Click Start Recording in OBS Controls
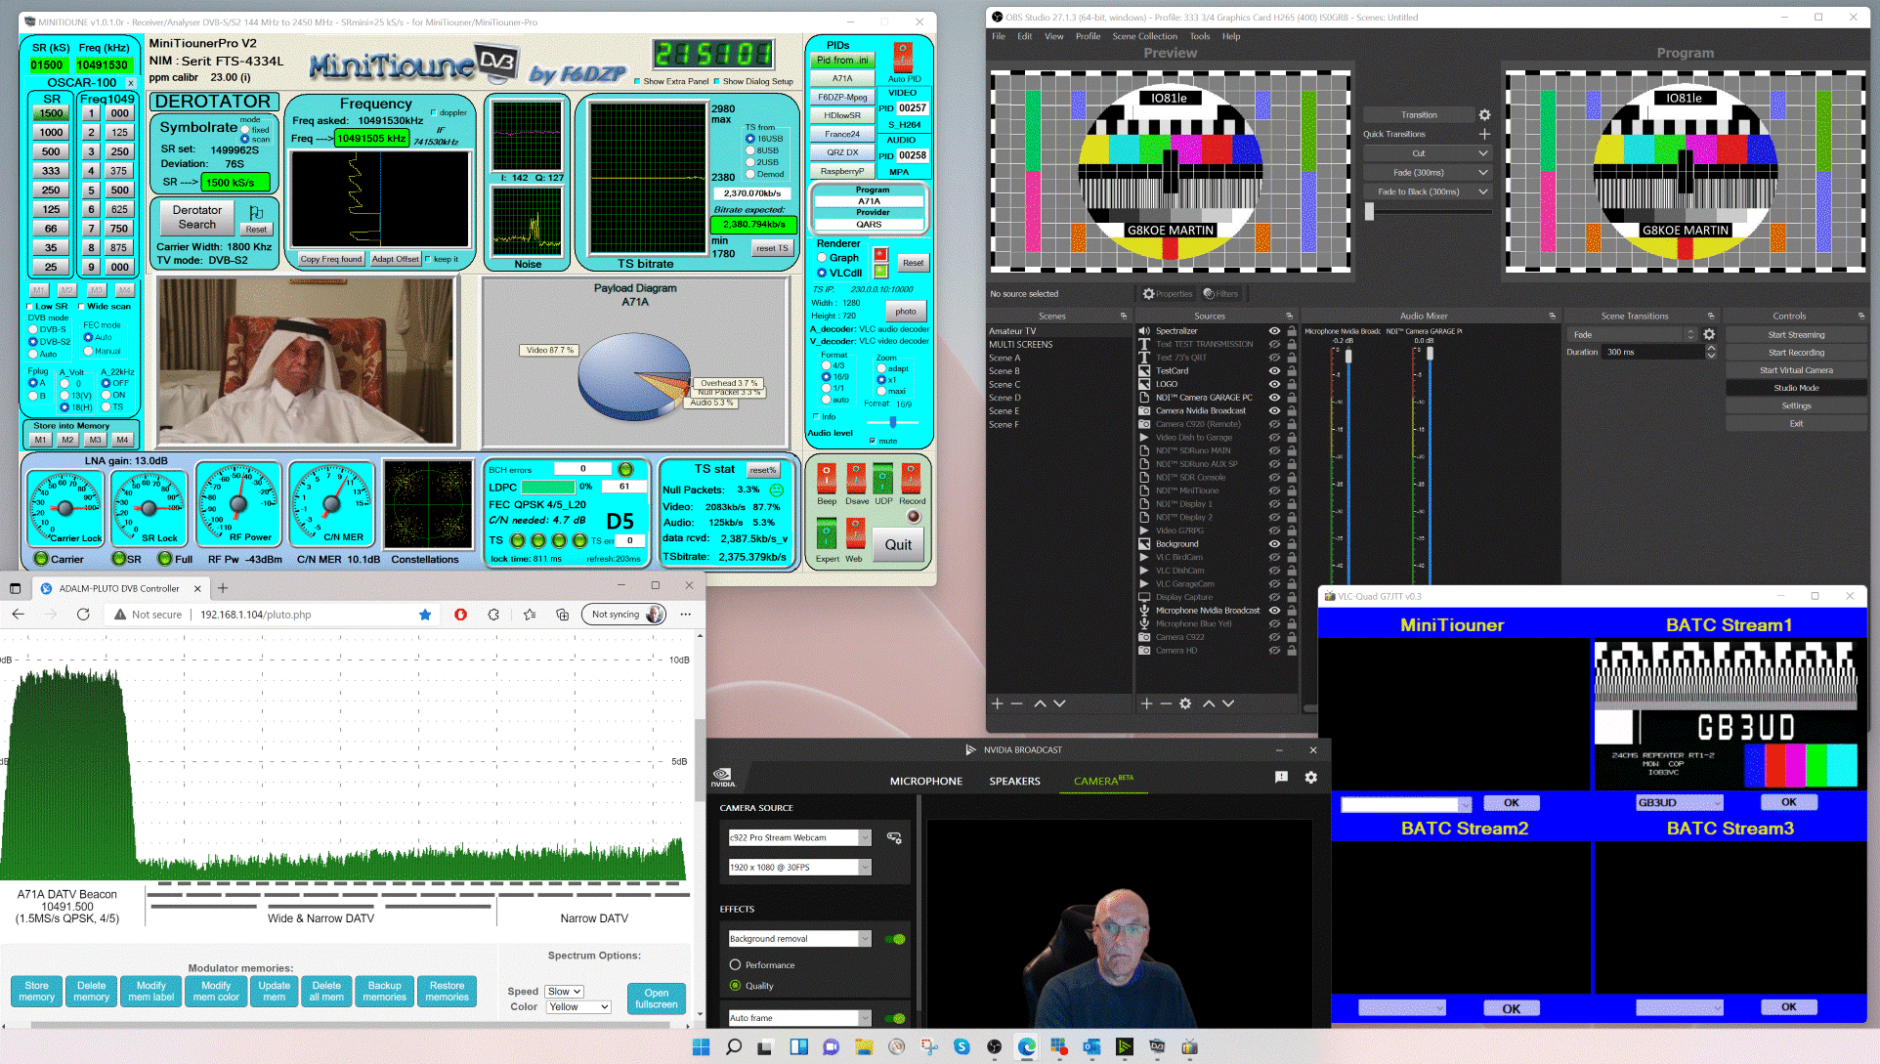Screen dimensions: 1880x1064 1796,353
